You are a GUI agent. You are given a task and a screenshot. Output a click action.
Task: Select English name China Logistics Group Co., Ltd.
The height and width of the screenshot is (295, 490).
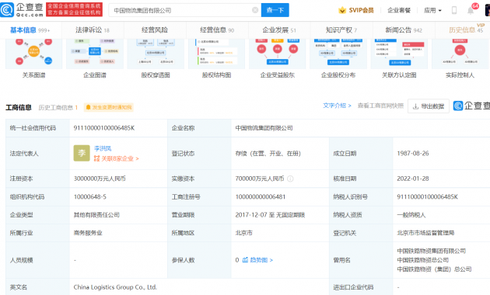click(x=115, y=287)
